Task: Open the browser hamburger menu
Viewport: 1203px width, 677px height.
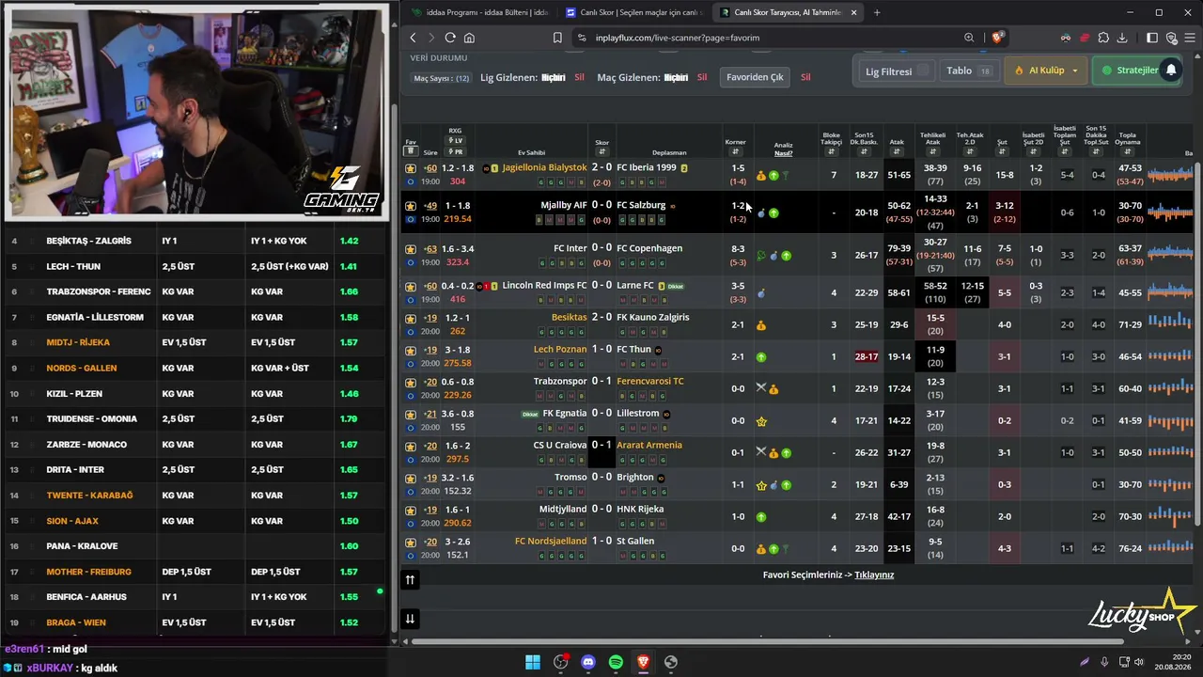Action: (x=1192, y=38)
